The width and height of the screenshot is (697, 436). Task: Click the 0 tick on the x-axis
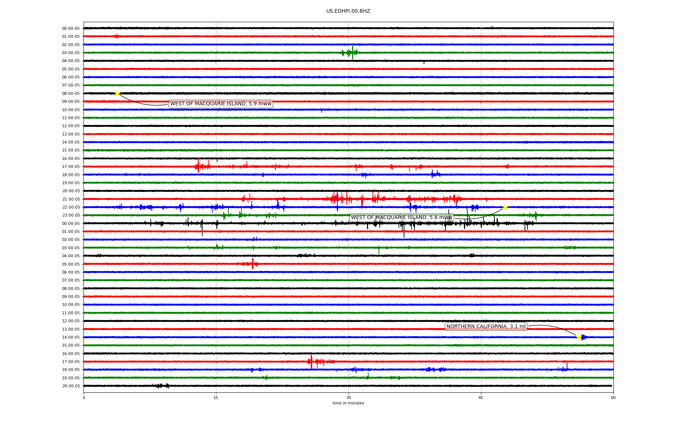pos(84,397)
